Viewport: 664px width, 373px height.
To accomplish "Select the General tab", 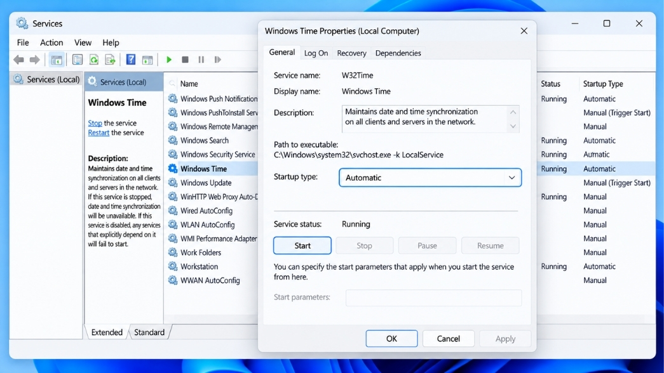I will (281, 52).
